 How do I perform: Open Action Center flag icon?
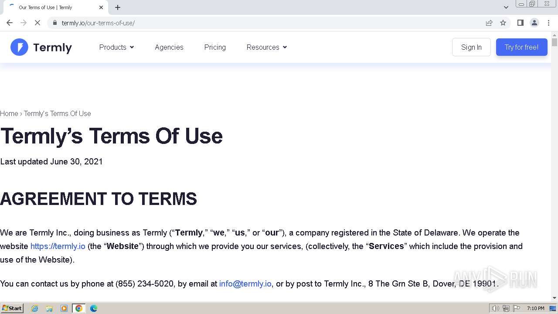(517, 308)
